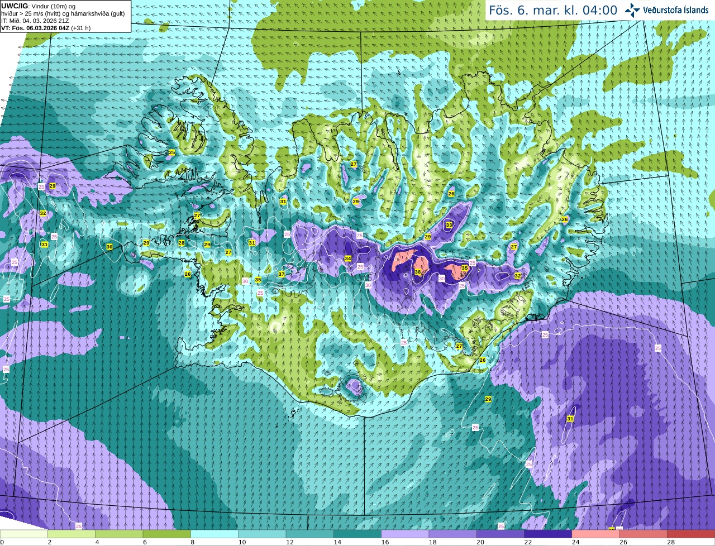Screen dimensions: 715x546
Task: Pick the 22–24 m/s dark purple legend swatch
Action: (x=548, y=534)
